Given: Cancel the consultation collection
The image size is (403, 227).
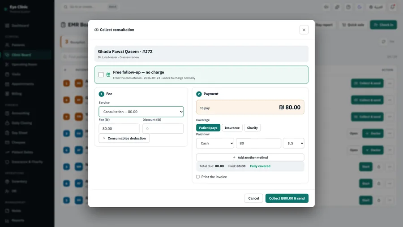Looking at the screenshot, I should pos(254,198).
